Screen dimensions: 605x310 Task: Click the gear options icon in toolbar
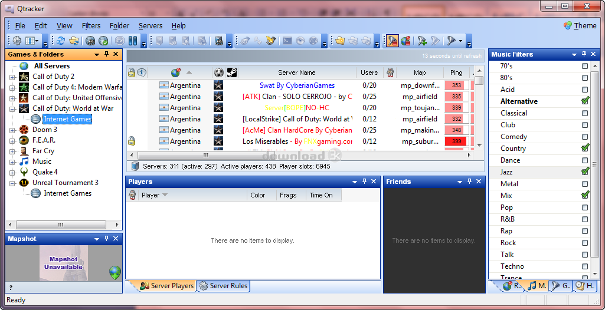pyautogui.click(x=17, y=41)
